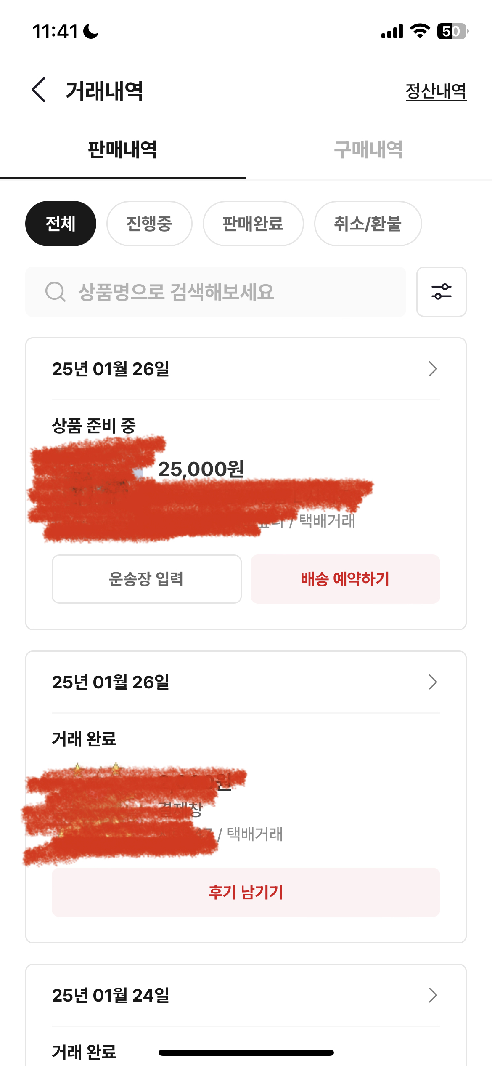Select the 취소/환불 filter chip
Screen dimensions: 492x1066
tap(368, 224)
